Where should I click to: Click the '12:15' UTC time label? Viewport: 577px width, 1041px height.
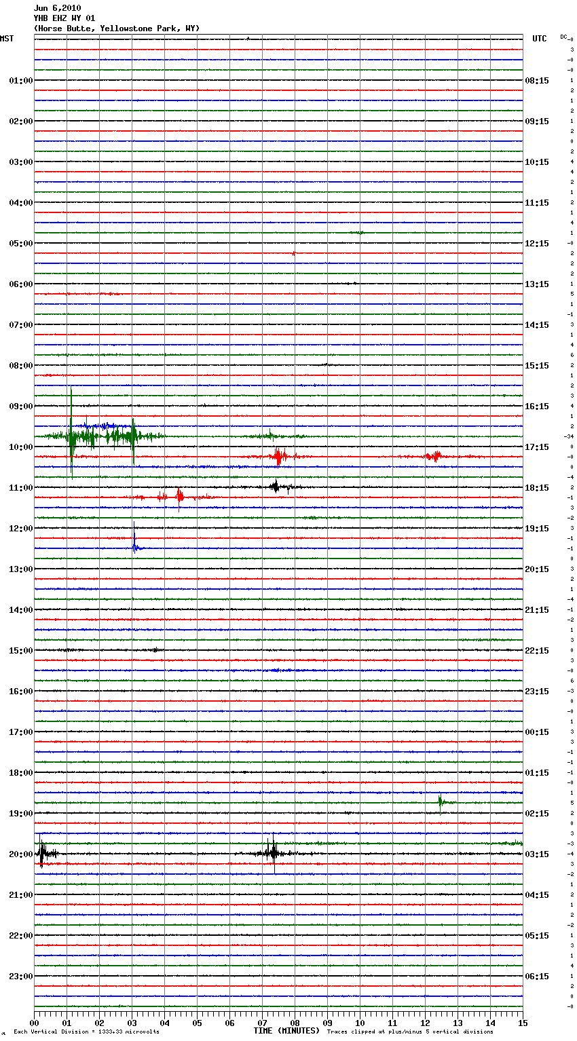click(x=537, y=244)
